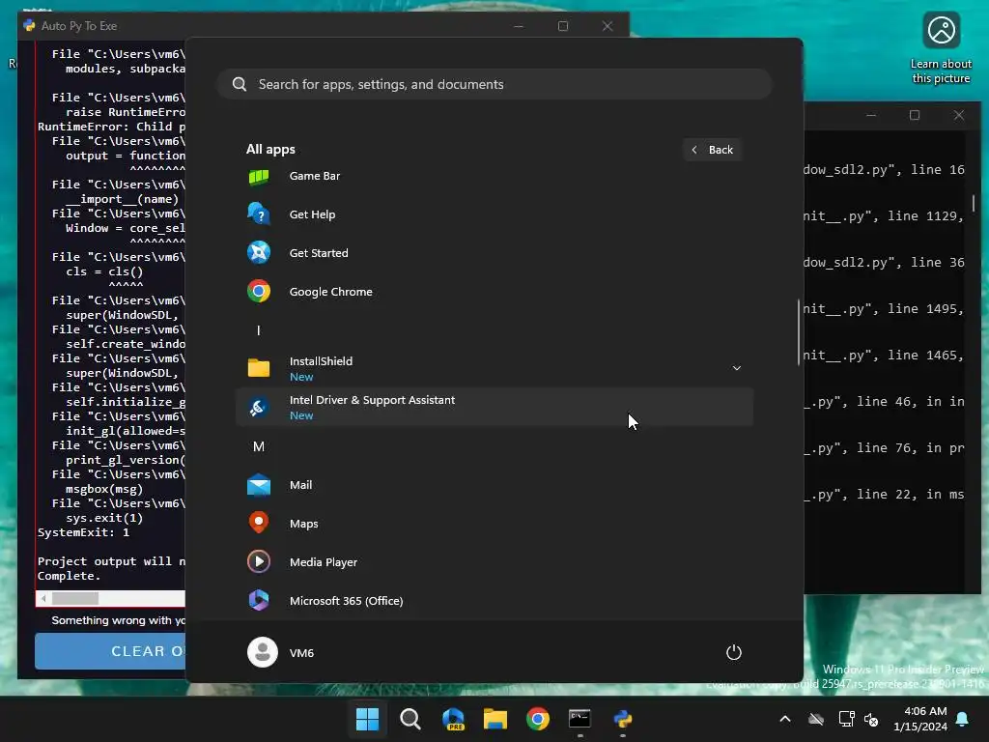The width and height of the screenshot is (989, 742).
Task: Click the Auto Py To Exe title bar icon
Action: pyautogui.click(x=29, y=26)
